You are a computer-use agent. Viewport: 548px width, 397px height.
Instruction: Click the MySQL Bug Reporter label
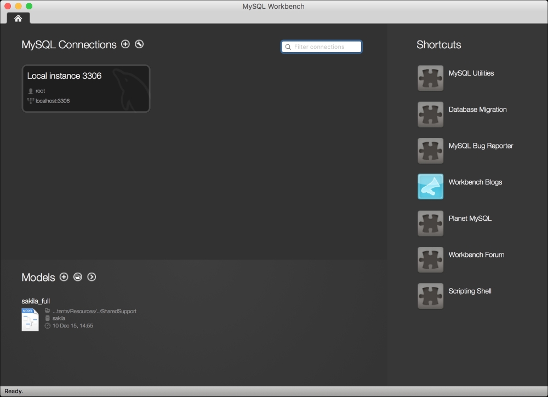[481, 146]
